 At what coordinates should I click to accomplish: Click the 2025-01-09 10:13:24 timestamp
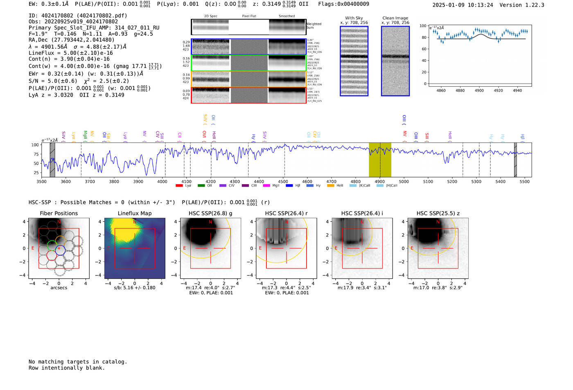click(463, 5)
